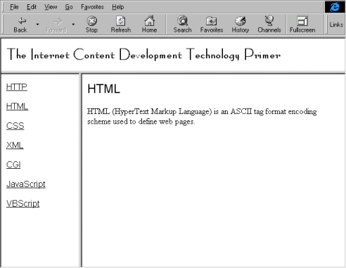Follow the HTTP link in sidebar
Viewport: 346px width, 268px height.
17,87
